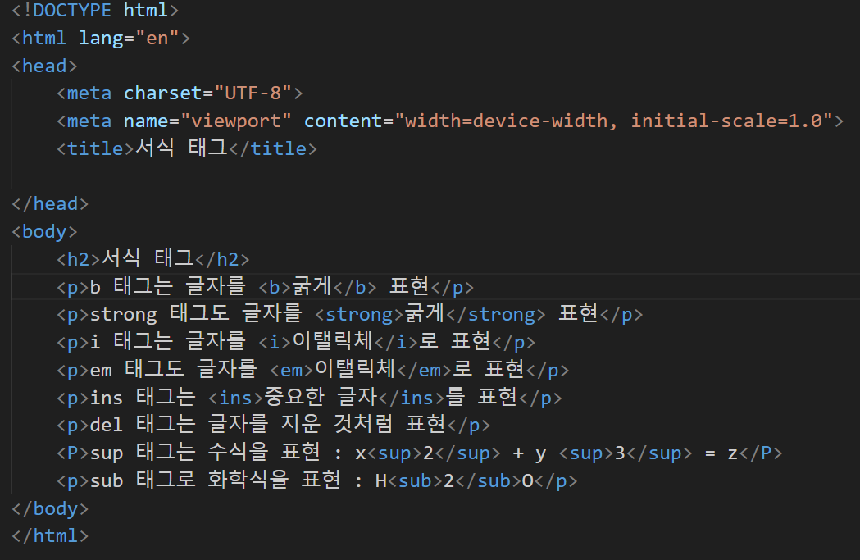860x560 pixels.
Task: Click the opening strong tag
Action: click(x=359, y=314)
